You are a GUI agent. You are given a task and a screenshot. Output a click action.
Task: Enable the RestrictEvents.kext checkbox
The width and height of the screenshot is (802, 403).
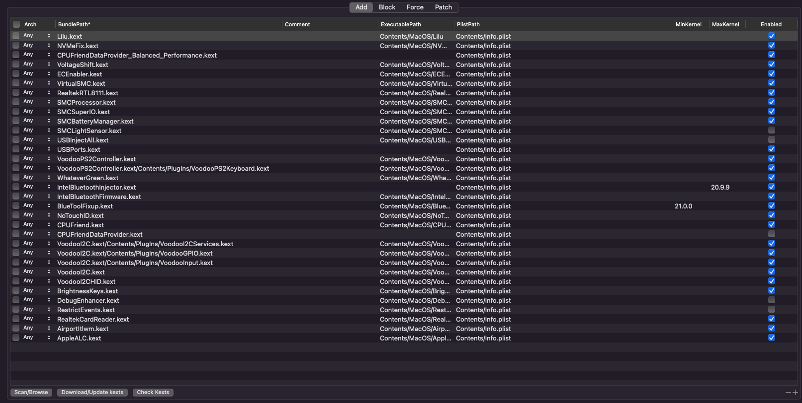pyautogui.click(x=771, y=309)
